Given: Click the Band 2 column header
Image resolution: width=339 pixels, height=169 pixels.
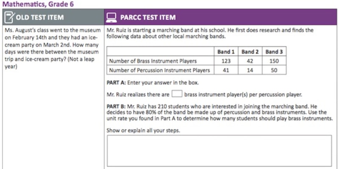Looking at the screenshot, I should click(250, 51).
